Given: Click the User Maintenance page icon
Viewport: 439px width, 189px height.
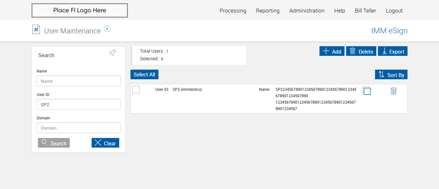Looking at the screenshot, I should [x=36, y=30].
